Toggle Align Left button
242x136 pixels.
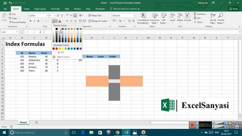67,21
